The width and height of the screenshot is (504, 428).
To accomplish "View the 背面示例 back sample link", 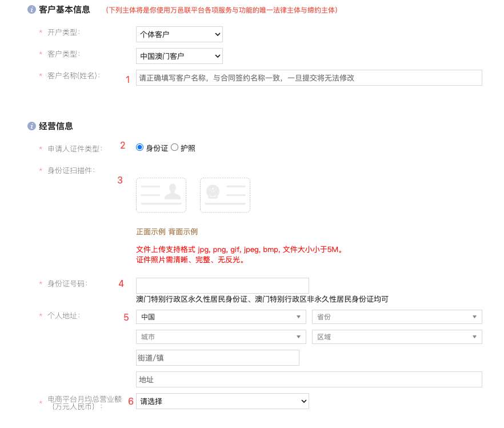I will (183, 231).
